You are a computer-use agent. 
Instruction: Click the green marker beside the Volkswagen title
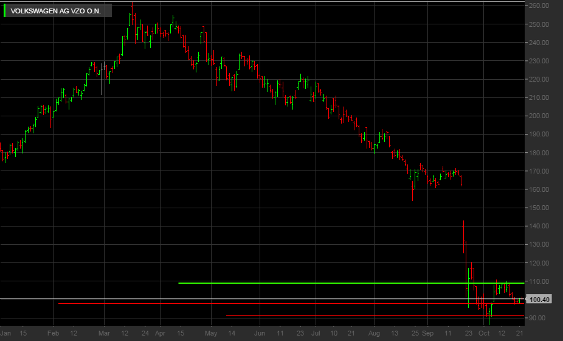(5, 11)
